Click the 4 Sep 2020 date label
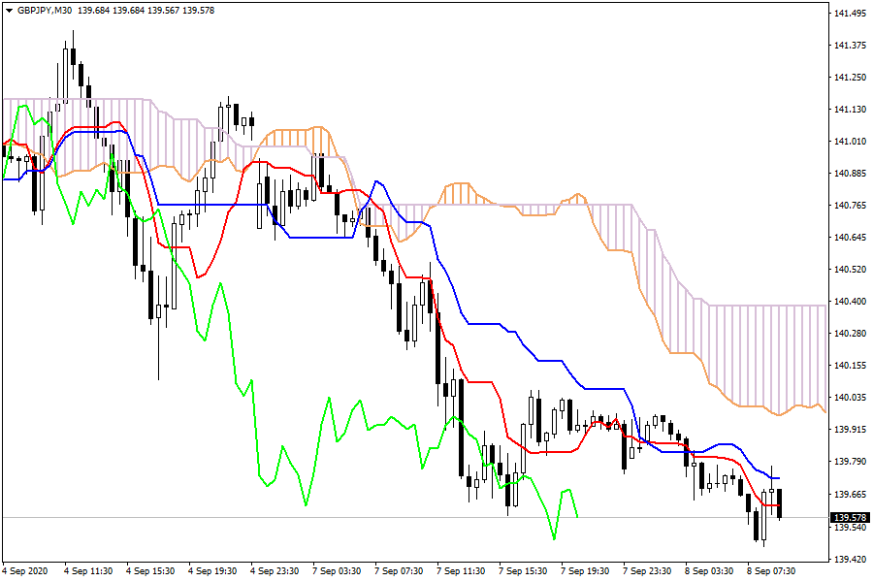 [x=26, y=572]
